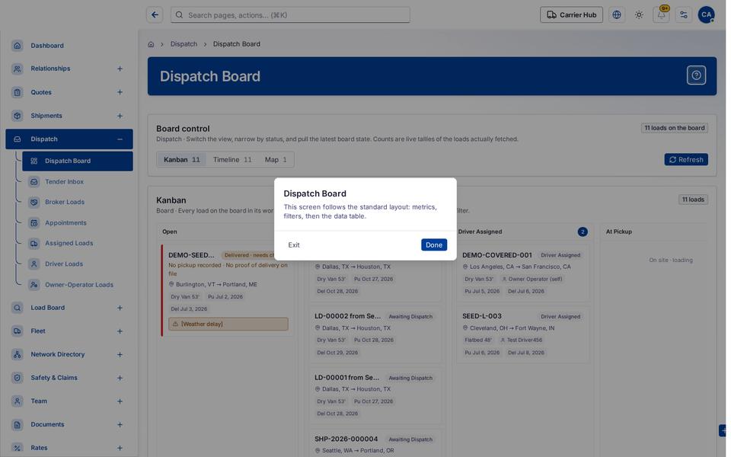The height and width of the screenshot is (457, 731).
Task: Click the help question mark icon
Action: point(696,75)
